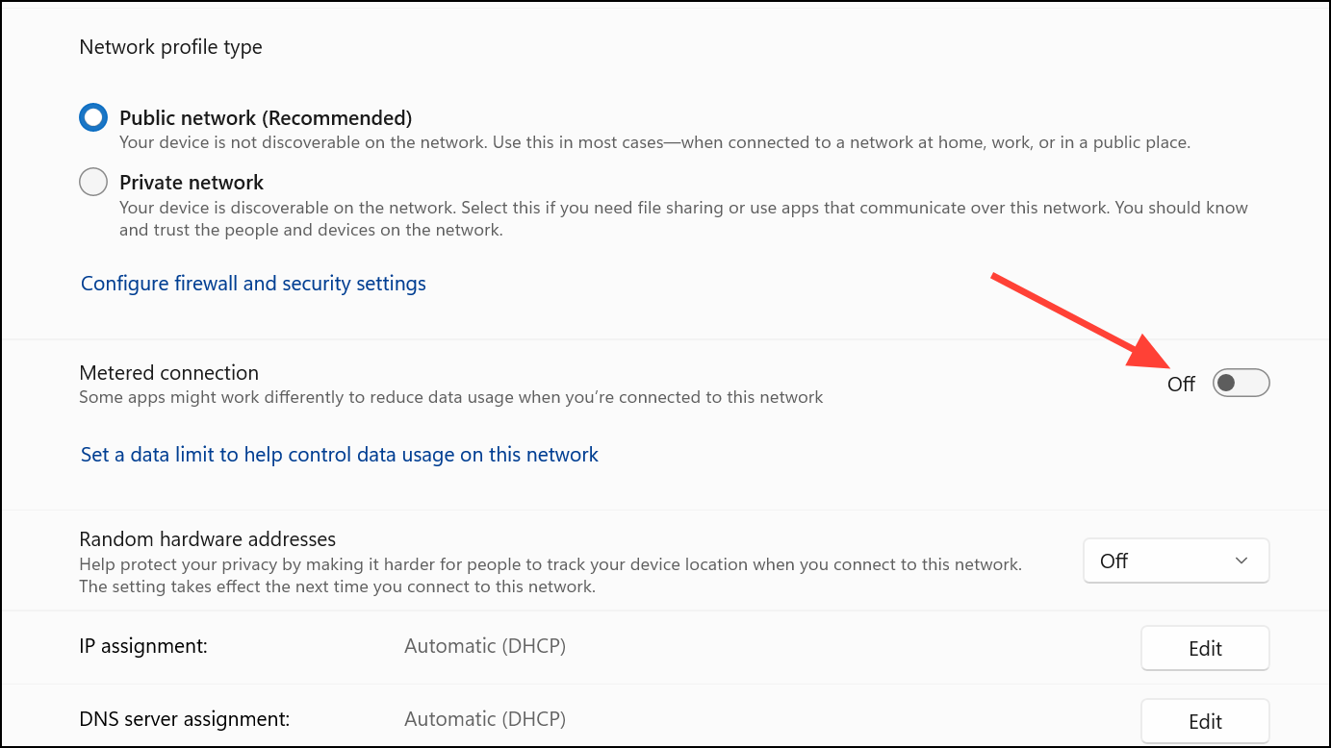Click the DNS server assignment label

[x=184, y=719]
